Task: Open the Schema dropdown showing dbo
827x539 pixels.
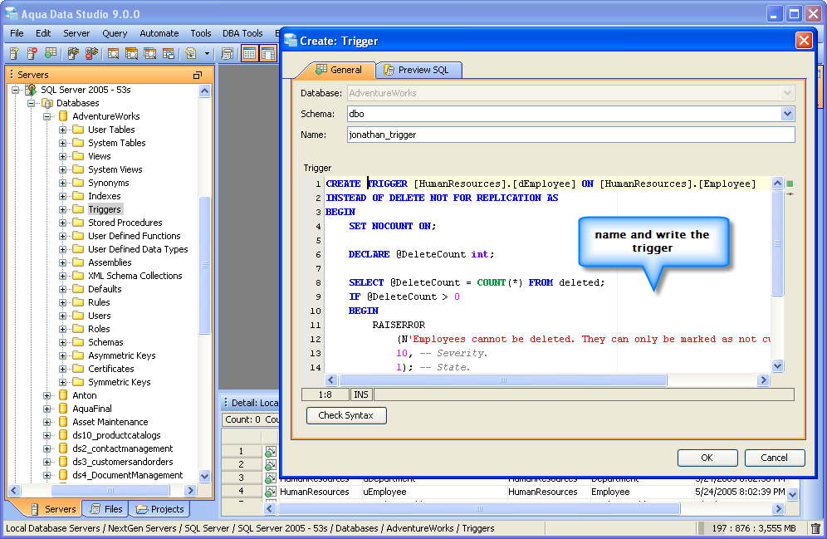Action: pos(787,114)
